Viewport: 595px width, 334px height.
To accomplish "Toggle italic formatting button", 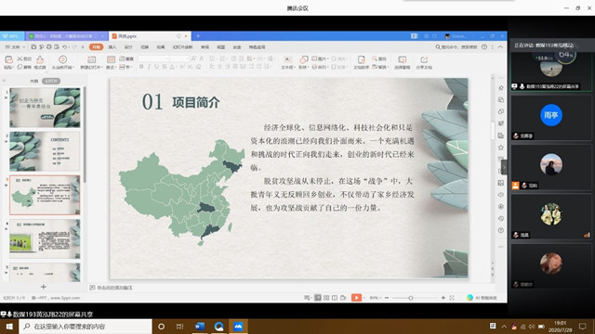I will click(x=149, y=67).
